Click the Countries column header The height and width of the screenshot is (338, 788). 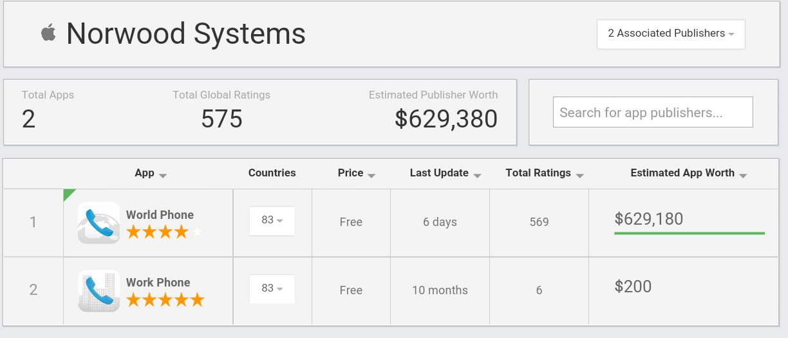272,173
